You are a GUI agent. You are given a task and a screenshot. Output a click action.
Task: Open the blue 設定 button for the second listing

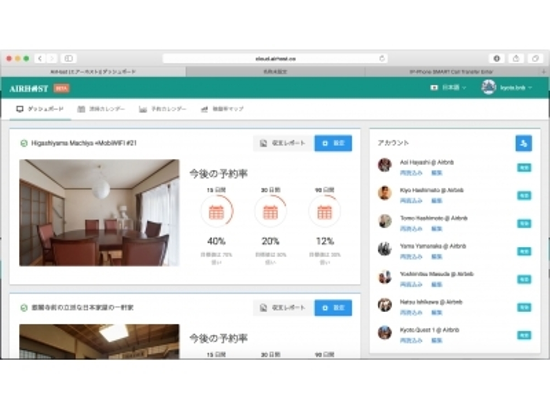pyautogui.click(x=333, y=308)
